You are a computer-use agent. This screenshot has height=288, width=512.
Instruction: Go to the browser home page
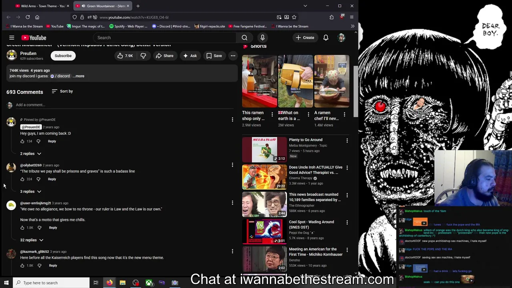(37, 17)
